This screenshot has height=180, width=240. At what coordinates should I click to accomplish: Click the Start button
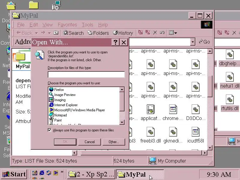(x=14, y=174)
